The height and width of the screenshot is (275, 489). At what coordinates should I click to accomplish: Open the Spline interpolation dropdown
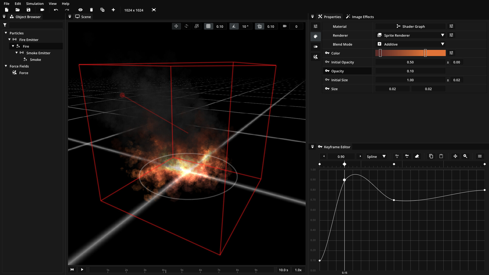[376, 157]
